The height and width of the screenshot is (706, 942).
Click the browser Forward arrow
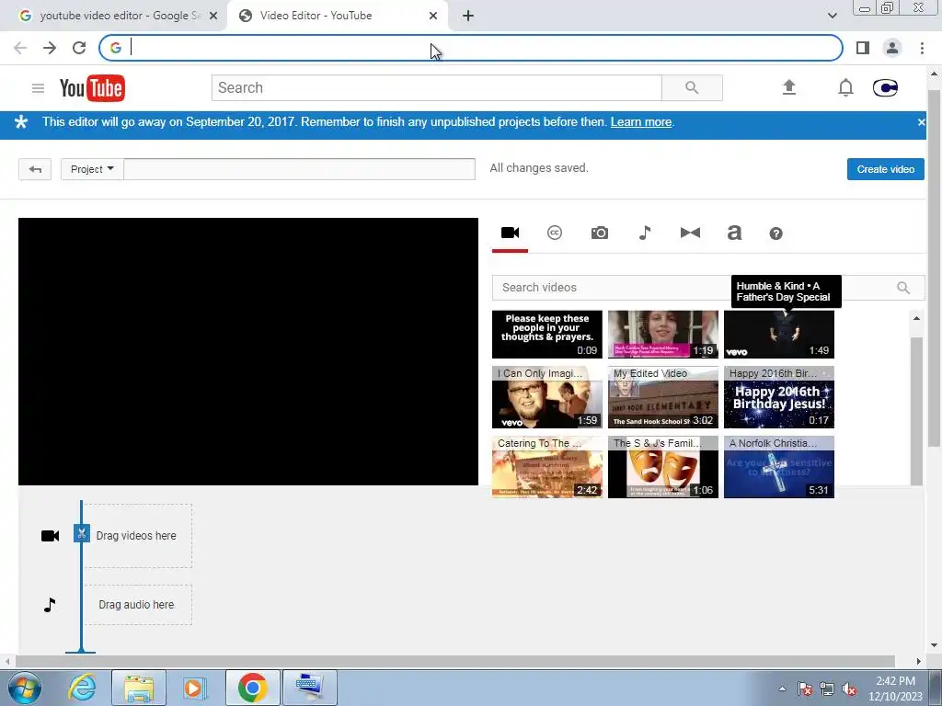(50, 48)
